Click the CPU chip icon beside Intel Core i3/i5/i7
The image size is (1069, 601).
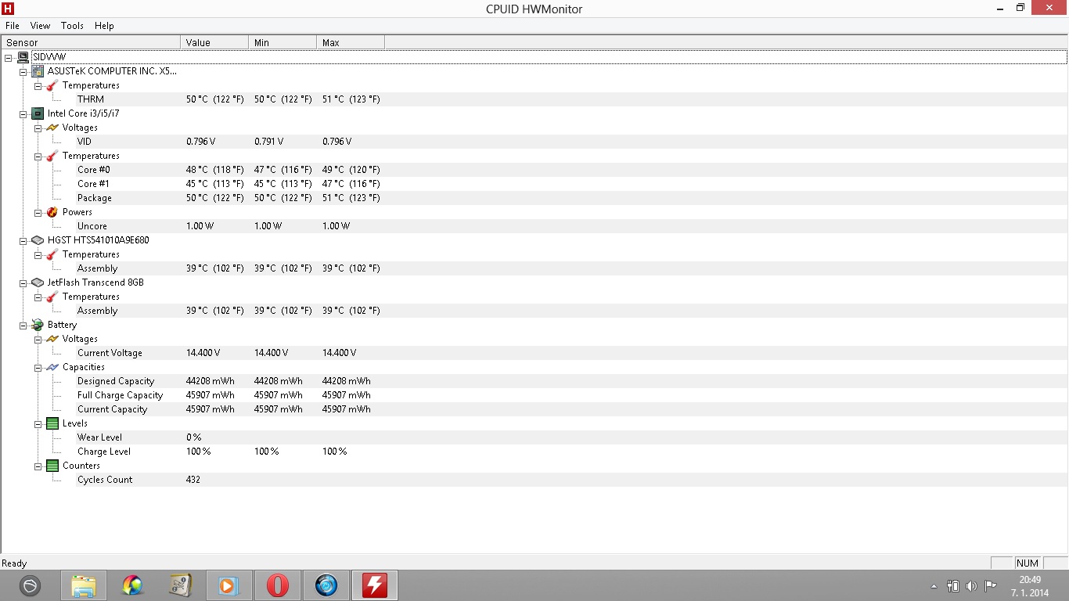(38, 113)
